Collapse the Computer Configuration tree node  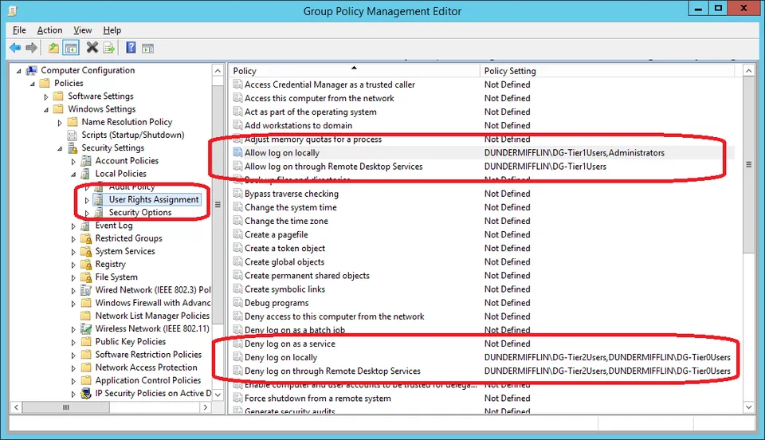tap(19, 71)
